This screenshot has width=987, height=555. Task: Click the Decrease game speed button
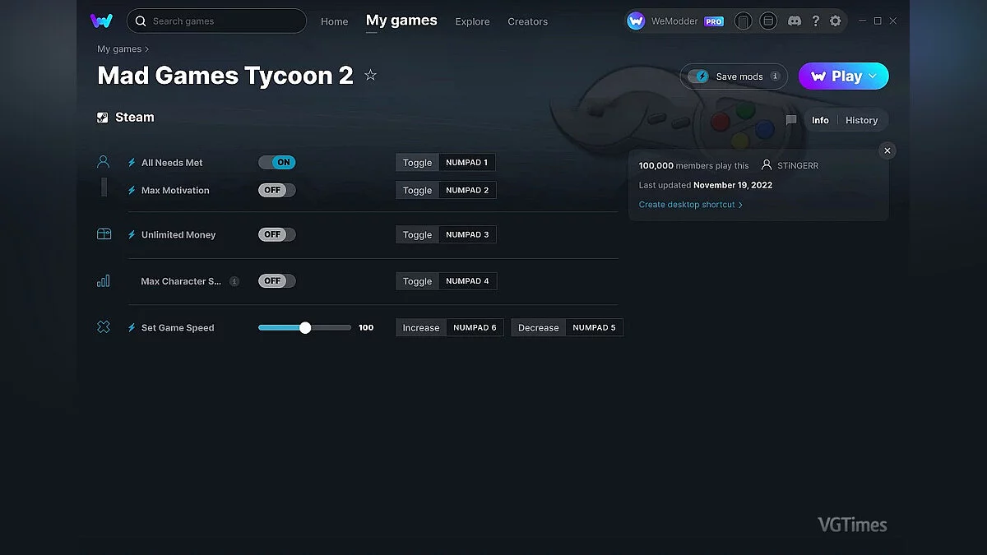(x=539, y=327)
